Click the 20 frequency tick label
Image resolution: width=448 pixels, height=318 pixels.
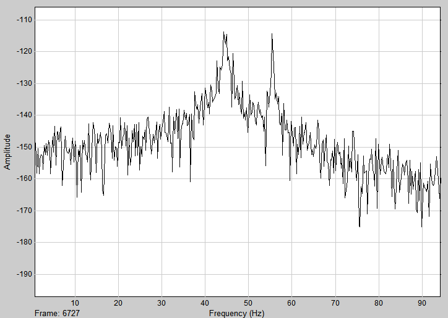tap(118, 303)
